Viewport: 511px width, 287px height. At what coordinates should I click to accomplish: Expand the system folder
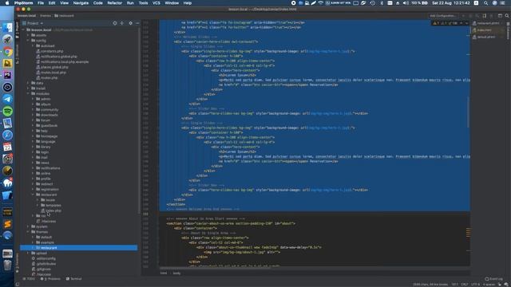point(28,226)
